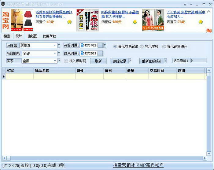Click the vertical scrollbar up arrow
The width and height of the screenshot is (214, 170).
[x=209, y=70]
